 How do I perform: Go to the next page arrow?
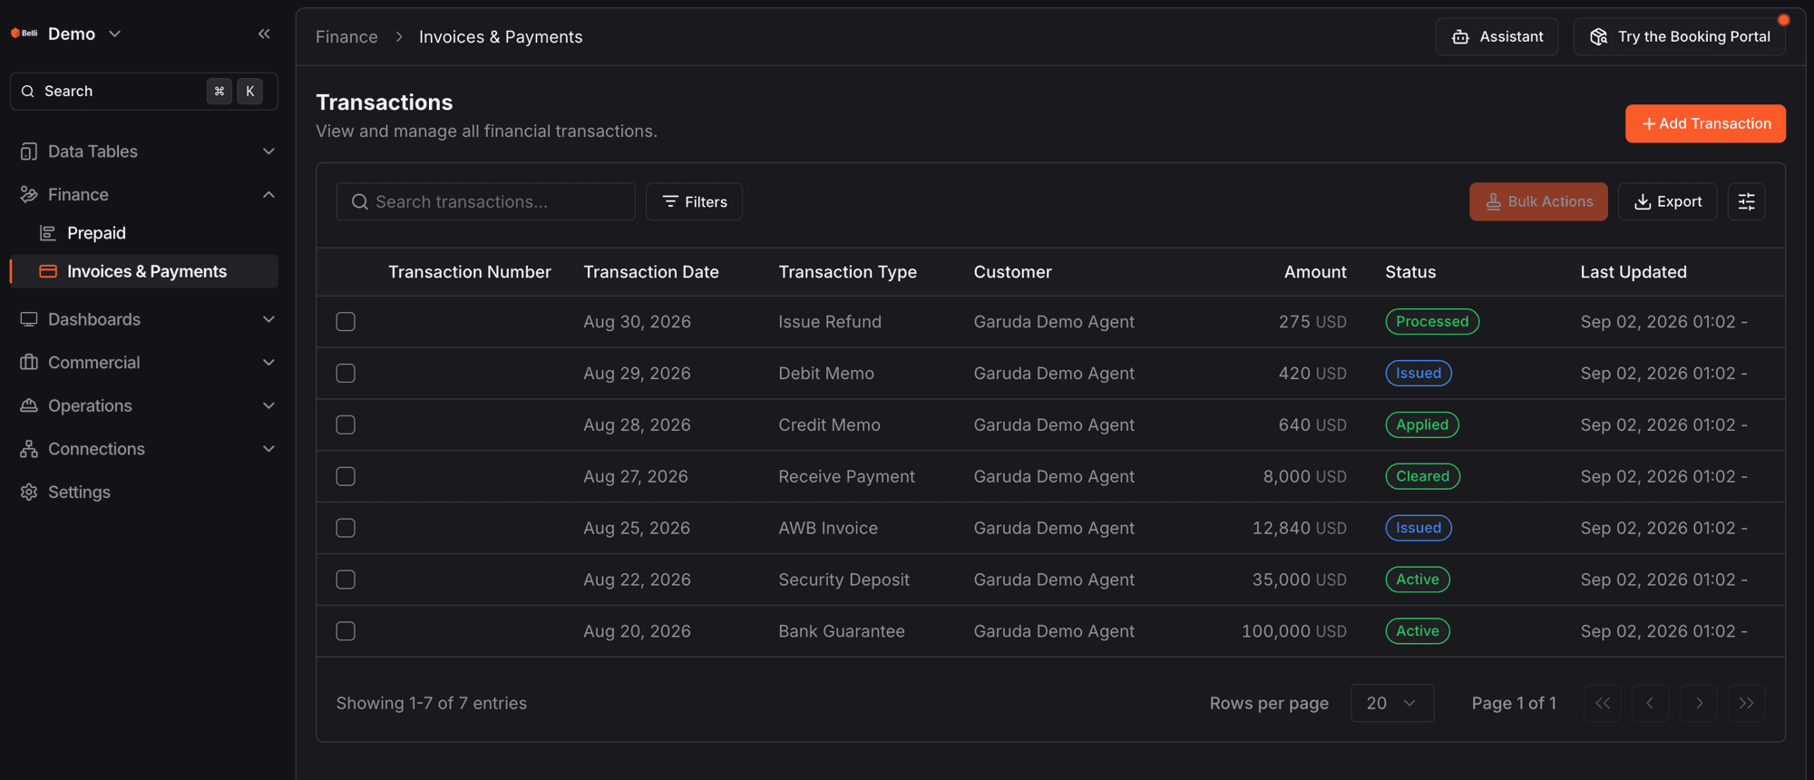coord(1699,703)
